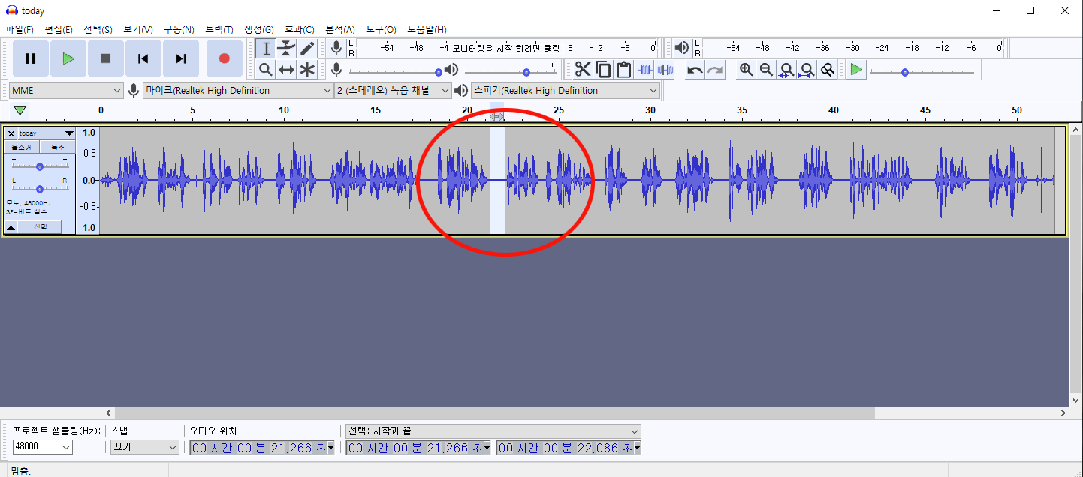Open the 구동(N) transport menu
The width and height of the screenshot is (1083, 477).
click(179, 29)
